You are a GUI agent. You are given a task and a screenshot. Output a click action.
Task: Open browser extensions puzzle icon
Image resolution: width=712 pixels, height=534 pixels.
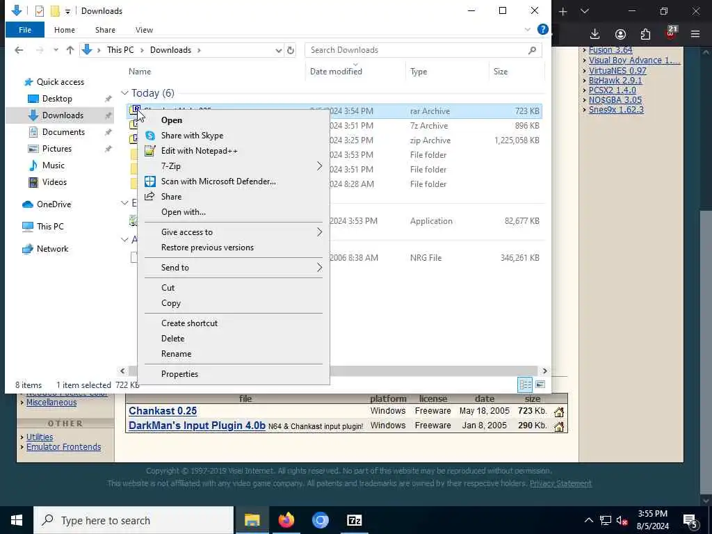645,35
